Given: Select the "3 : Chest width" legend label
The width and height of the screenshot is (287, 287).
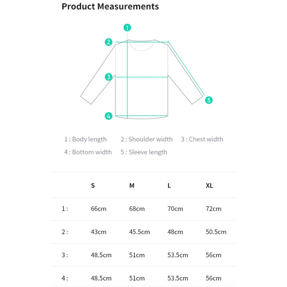Looking at the screenshot, I should (202, 139).
